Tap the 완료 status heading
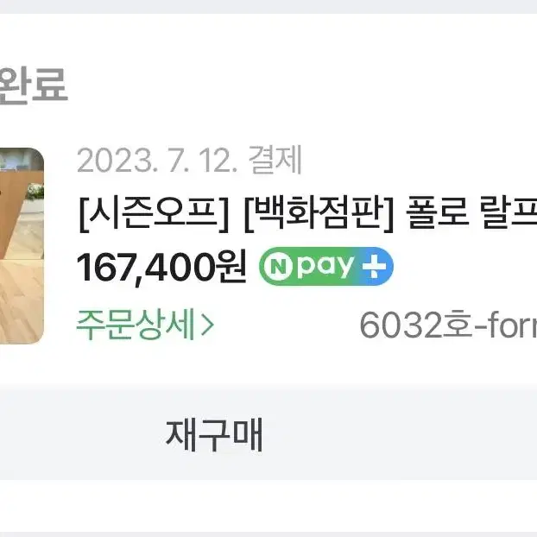This screenshot has width=537, height=537. pos(33,85)
